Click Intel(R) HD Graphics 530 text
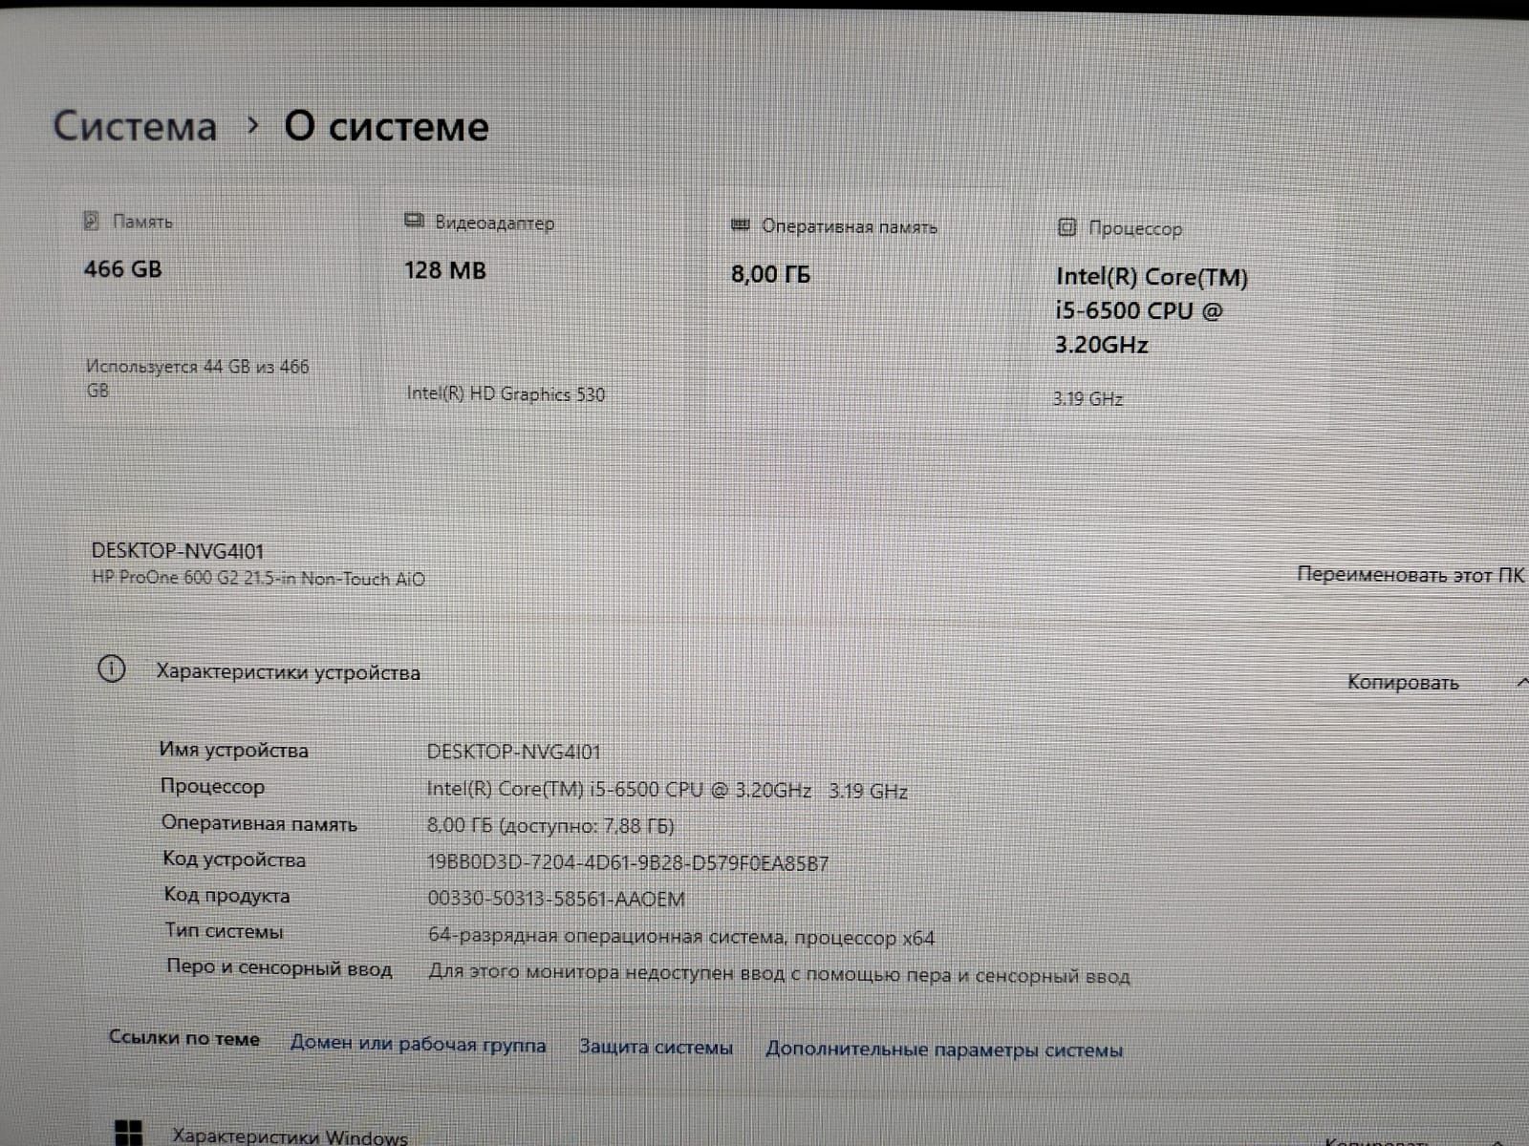This screenshot has height=1146, width=1529. [506, 393]
